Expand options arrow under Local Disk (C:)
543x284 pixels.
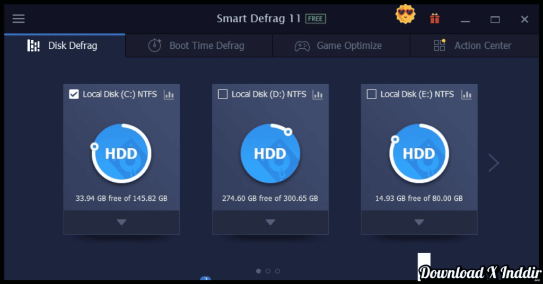coord(121,223)
